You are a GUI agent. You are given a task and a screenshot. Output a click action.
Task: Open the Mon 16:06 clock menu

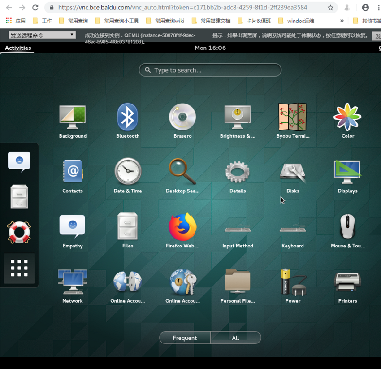(210, 48)
